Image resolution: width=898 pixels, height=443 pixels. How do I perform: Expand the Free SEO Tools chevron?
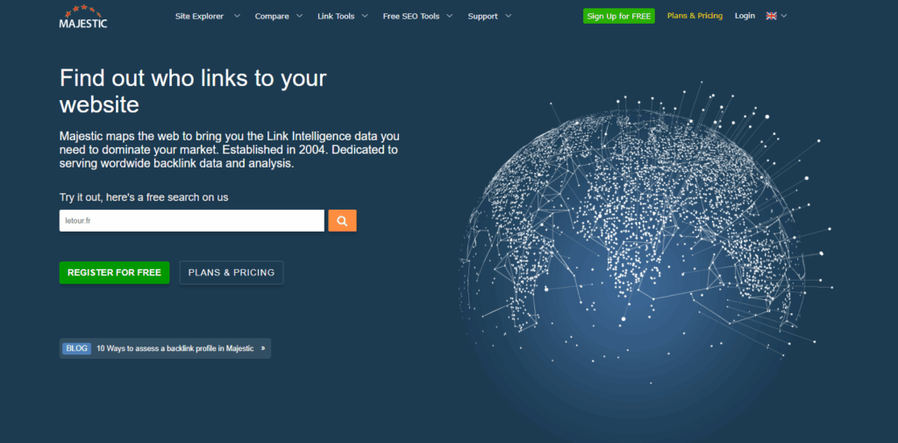(450, 16)
